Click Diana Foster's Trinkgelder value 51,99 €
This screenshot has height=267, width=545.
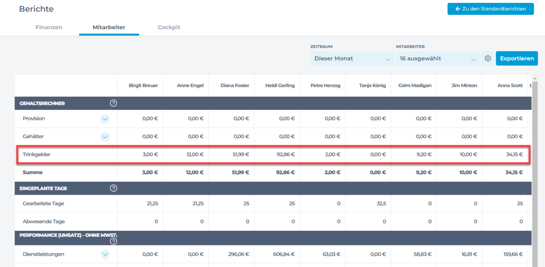pyautogui.click(x=241, y=154)
